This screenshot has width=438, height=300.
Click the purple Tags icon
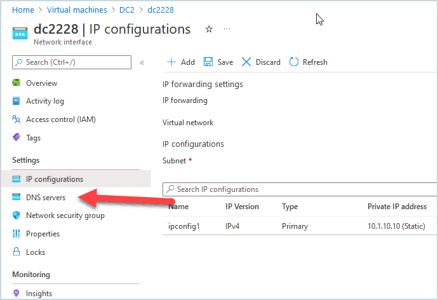[x=17, y=137]
